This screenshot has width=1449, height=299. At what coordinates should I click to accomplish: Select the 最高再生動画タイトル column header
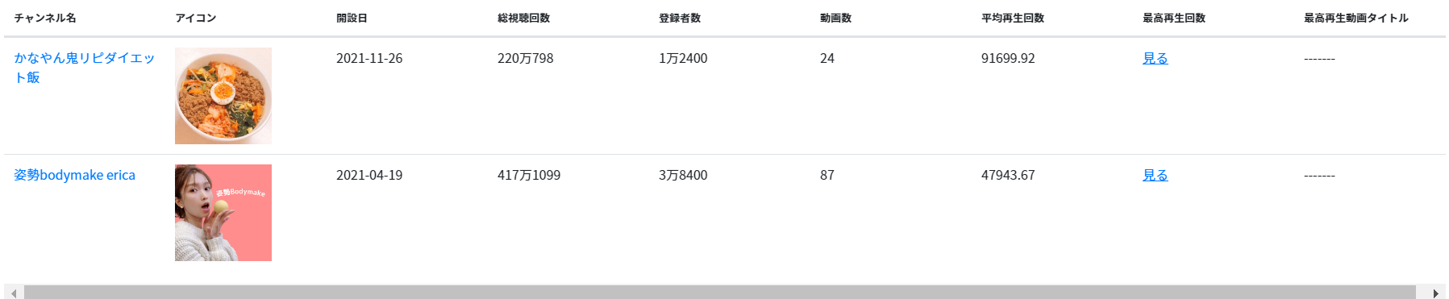[x=1356, y=18]
